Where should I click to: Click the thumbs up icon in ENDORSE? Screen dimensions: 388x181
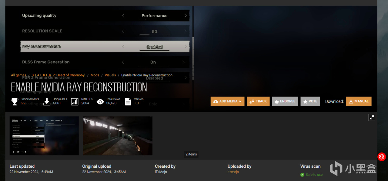click(276, 101)
